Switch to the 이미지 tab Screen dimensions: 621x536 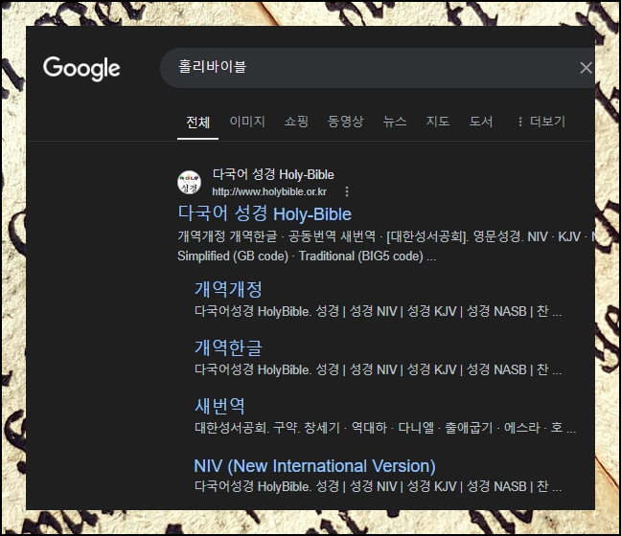click(247, 121)
